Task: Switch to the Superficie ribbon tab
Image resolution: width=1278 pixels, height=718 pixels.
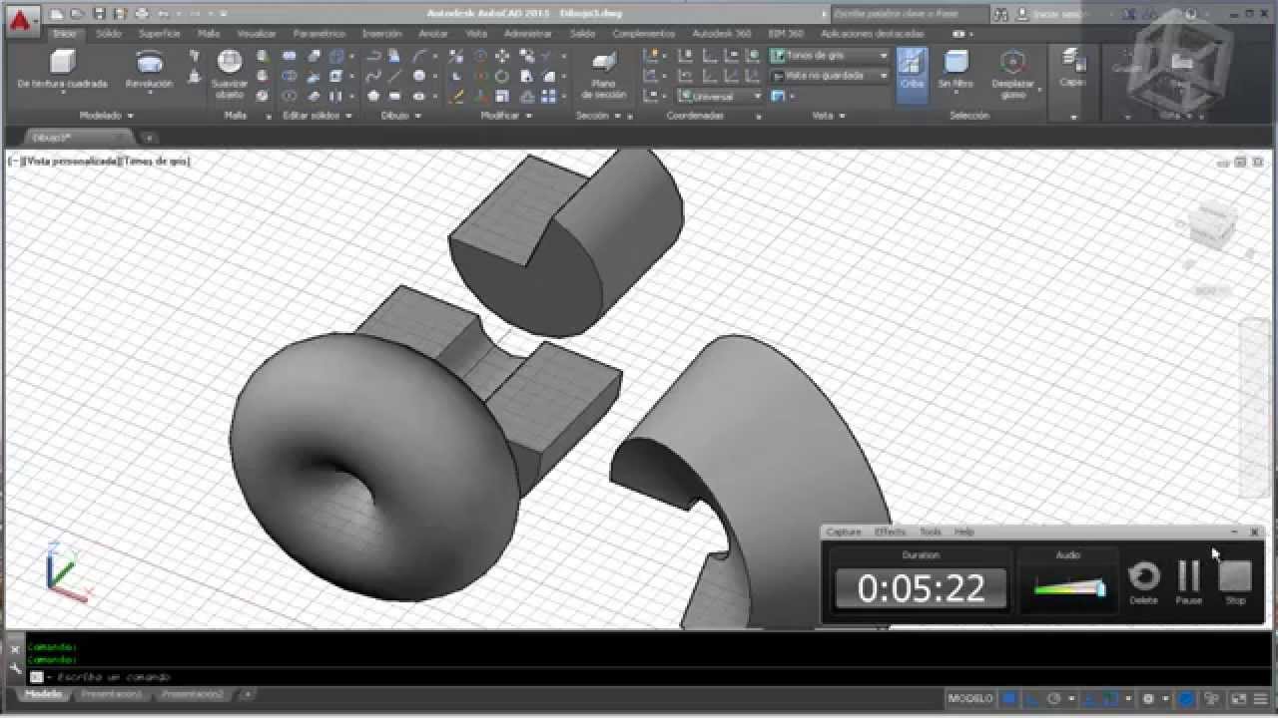Action: click(159, 33)
